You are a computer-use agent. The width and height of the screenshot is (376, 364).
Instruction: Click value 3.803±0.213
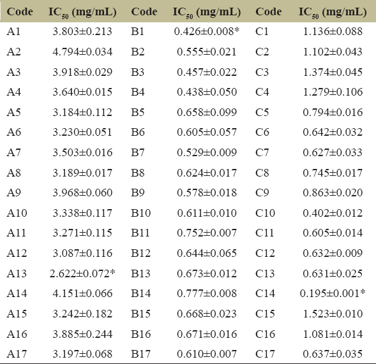pyautogui.click(x=82, y=31)
